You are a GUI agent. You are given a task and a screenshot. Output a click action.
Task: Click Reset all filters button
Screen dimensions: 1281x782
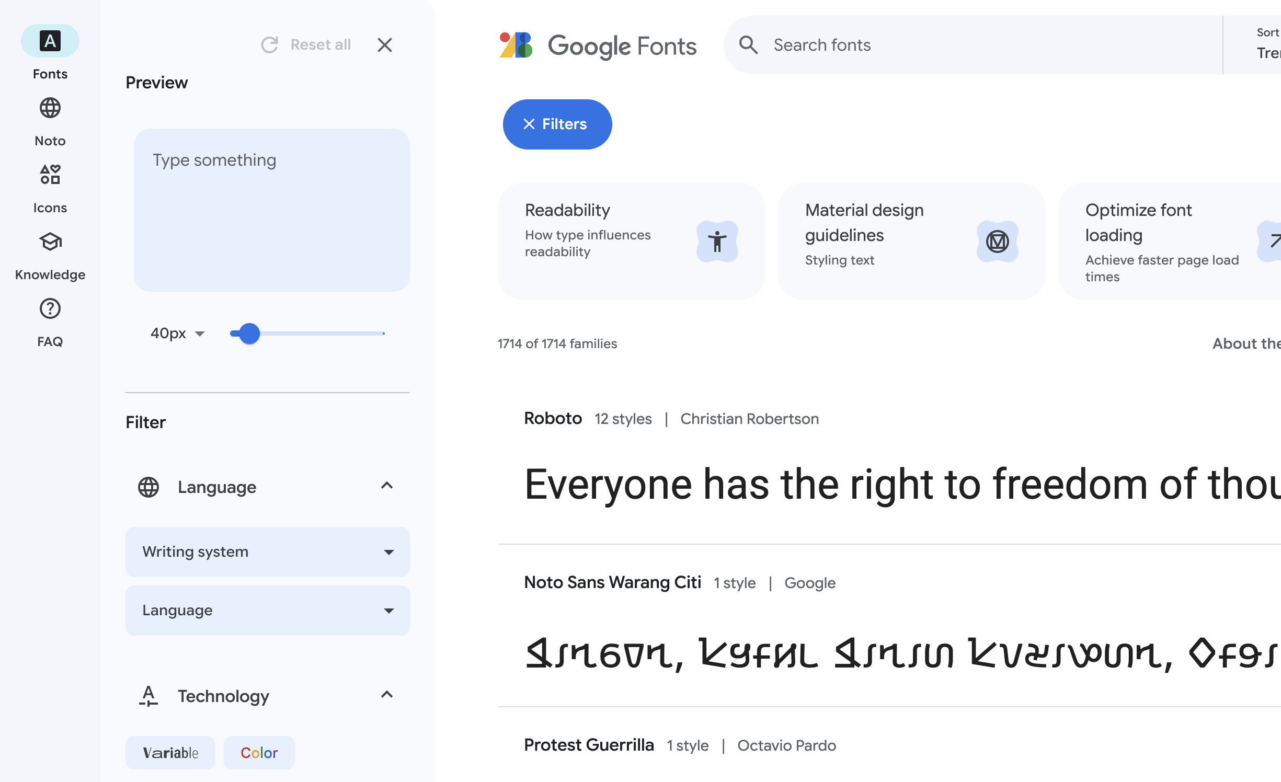pyautogui.click(x=306, y=45)
